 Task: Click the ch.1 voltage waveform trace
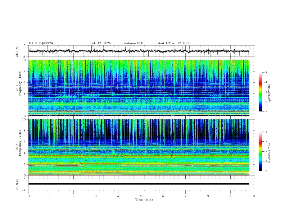pyautogui.click(x=139, y=51)
